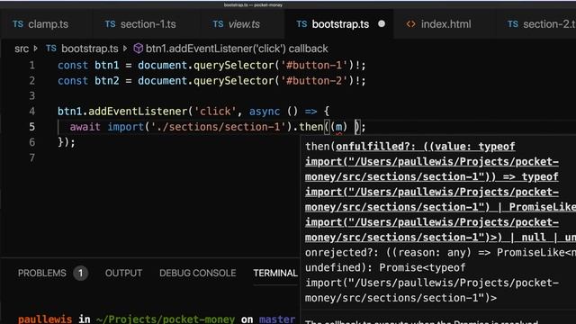
Task: Click the await keyword on line 5
Action: 85,127
